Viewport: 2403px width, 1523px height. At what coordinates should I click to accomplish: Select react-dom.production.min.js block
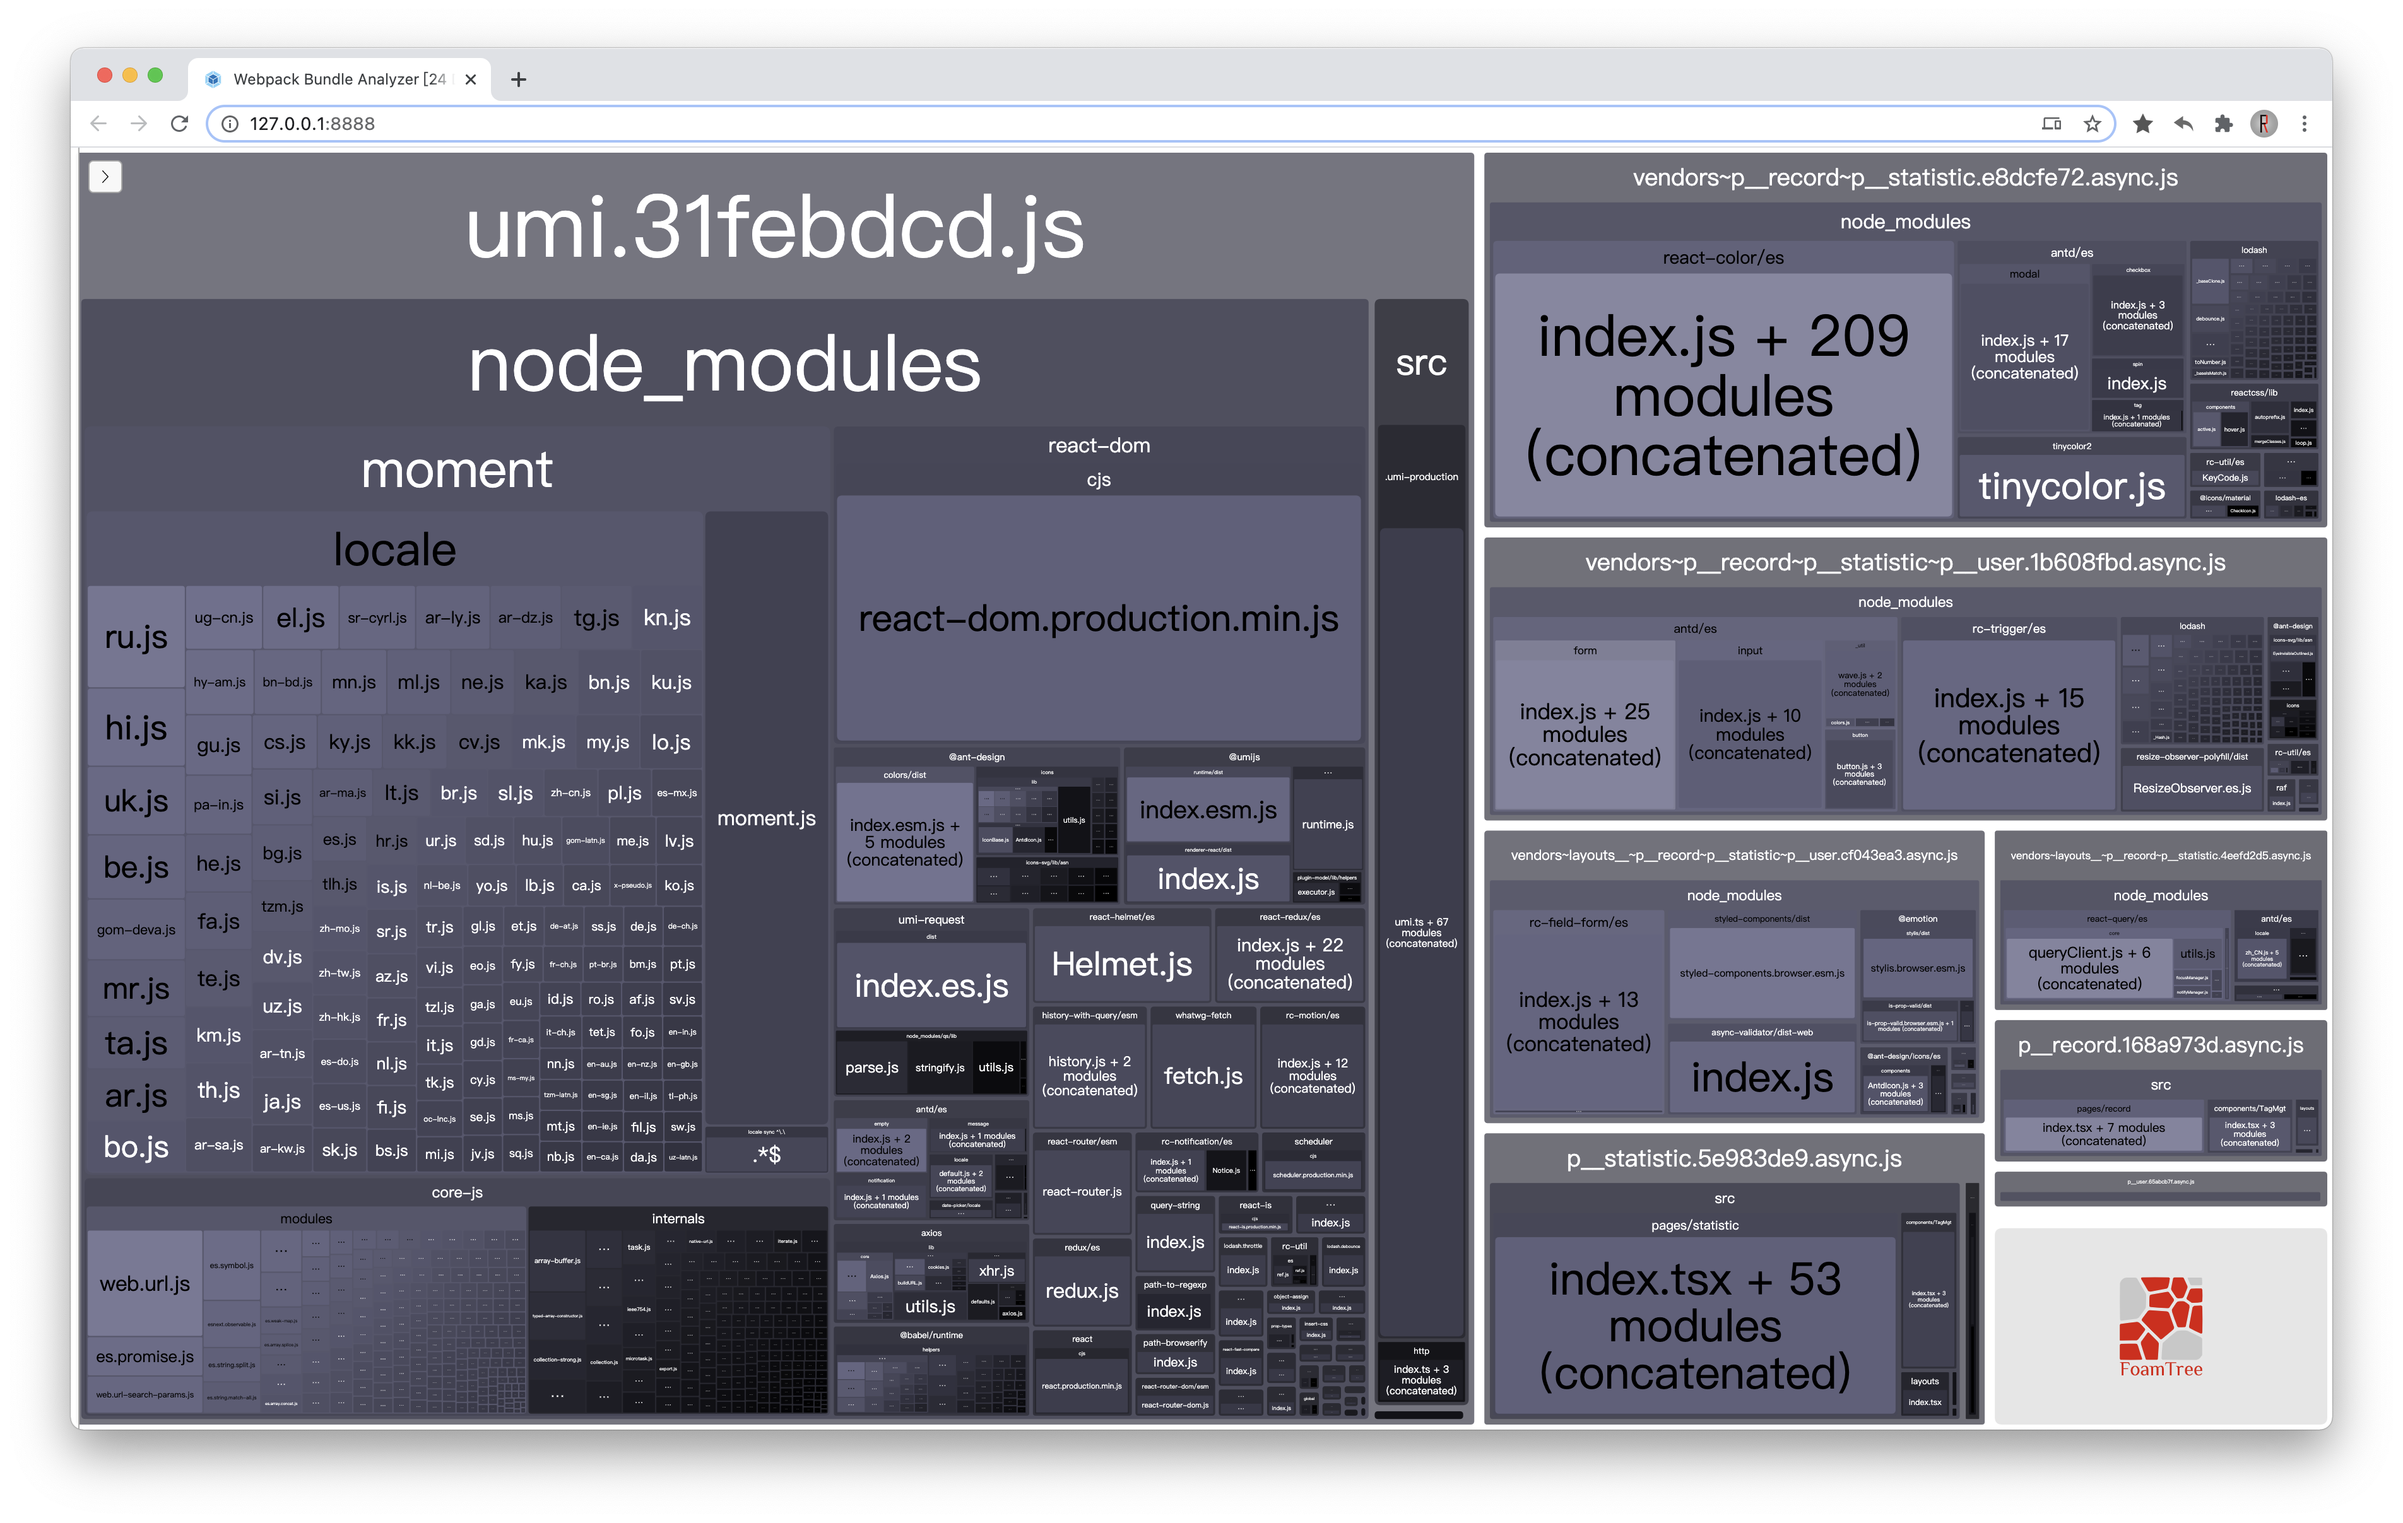[x=1098, y=619]
